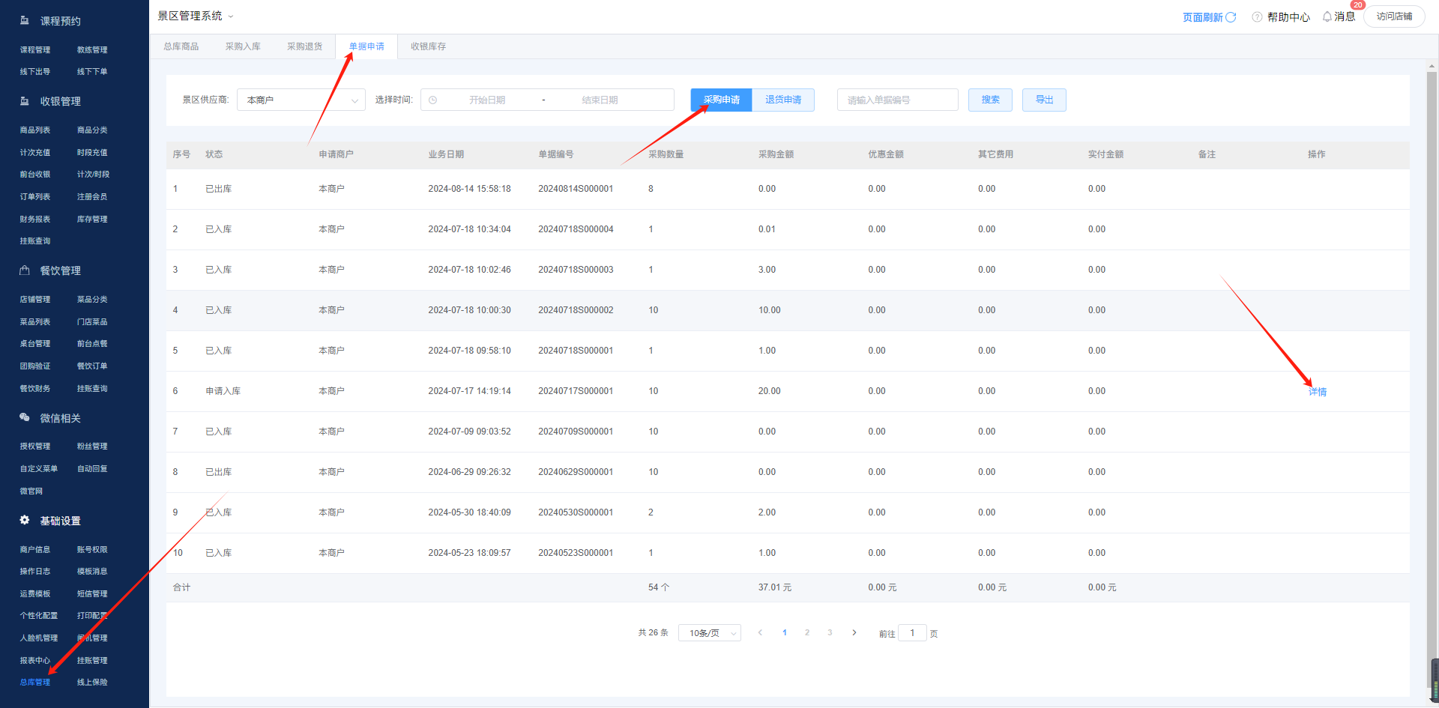This screenshot has height=708, width=1439.
Task: Click the 餐饮管理 section icon
Action: (x=25, y=270)
